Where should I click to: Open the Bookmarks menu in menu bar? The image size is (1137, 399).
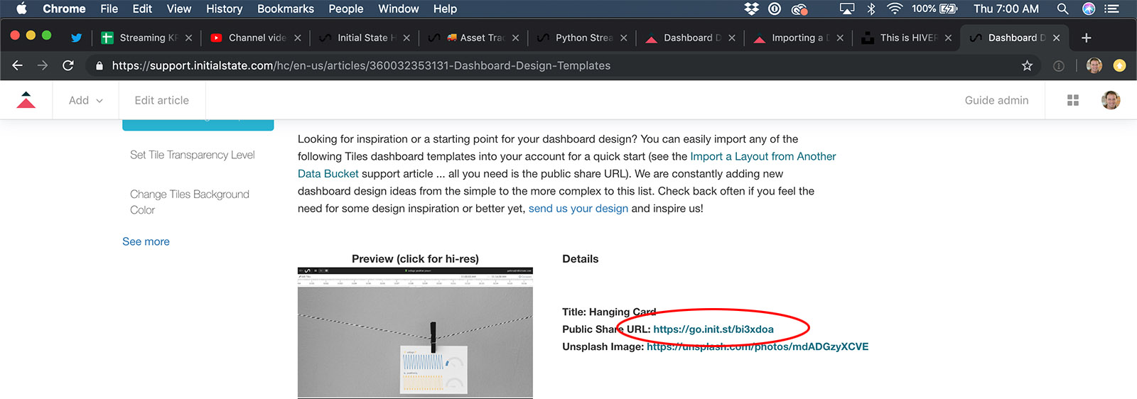285,9
